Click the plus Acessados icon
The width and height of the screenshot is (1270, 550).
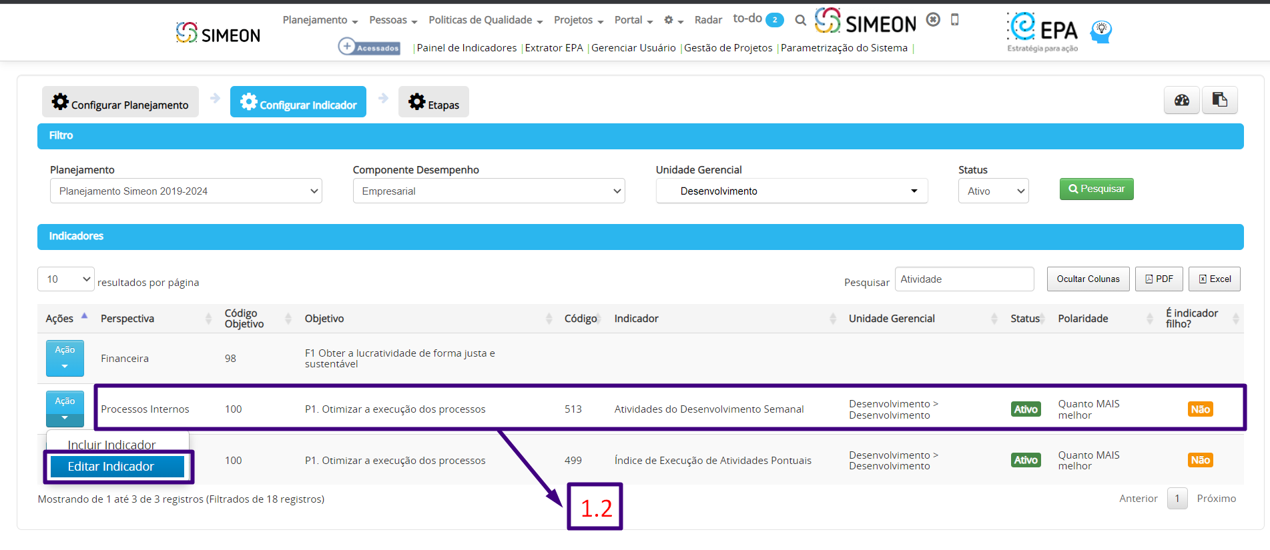pos(369,47)
